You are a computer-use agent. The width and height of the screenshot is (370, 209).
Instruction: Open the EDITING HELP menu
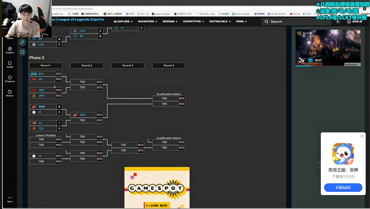(220, 21)
